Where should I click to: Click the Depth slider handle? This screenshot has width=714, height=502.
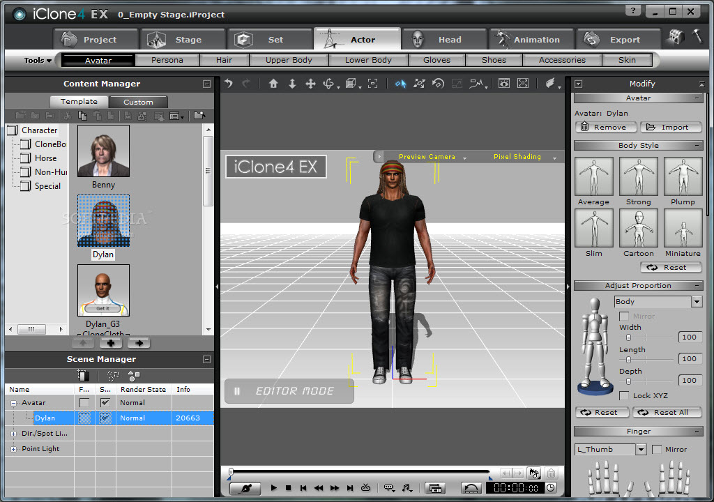[628, 381]
